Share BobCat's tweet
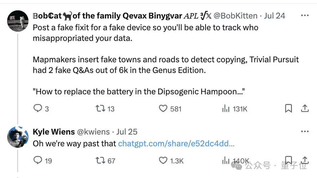The width and height of the screenshot is (317, 178). click(305, 108)
